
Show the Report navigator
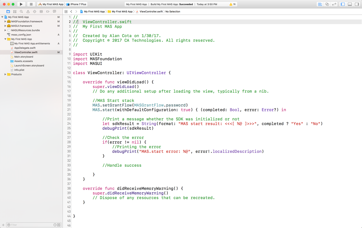click(54, 12)
